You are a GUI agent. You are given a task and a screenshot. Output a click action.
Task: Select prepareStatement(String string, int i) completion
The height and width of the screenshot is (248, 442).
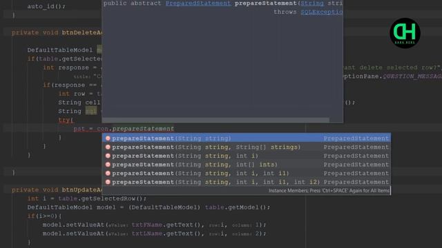(x=247, y=156)
